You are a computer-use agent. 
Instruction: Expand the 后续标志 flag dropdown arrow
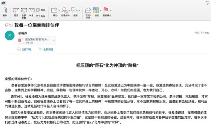pos(111,10)
